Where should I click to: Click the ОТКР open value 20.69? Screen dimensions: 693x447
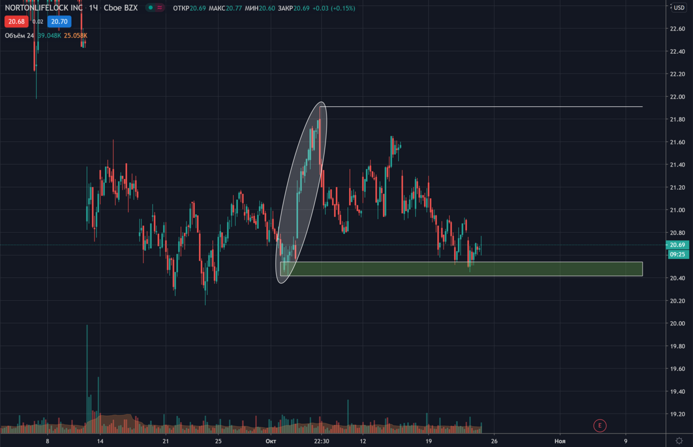tap(198, 8)
